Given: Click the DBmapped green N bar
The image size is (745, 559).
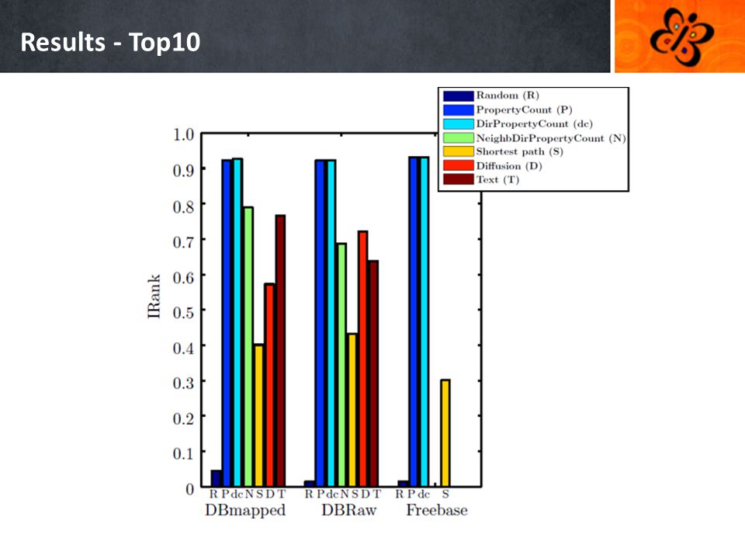Looking at the screenshot, I should (248, 347).
